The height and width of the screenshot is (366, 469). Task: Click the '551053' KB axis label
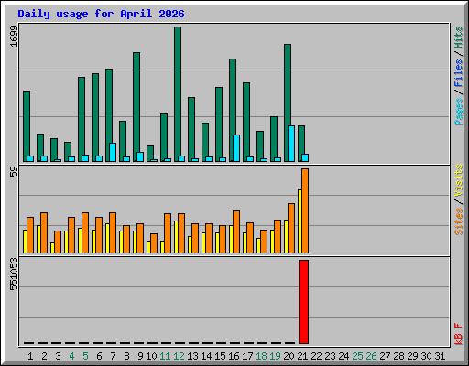pos(14,274)
